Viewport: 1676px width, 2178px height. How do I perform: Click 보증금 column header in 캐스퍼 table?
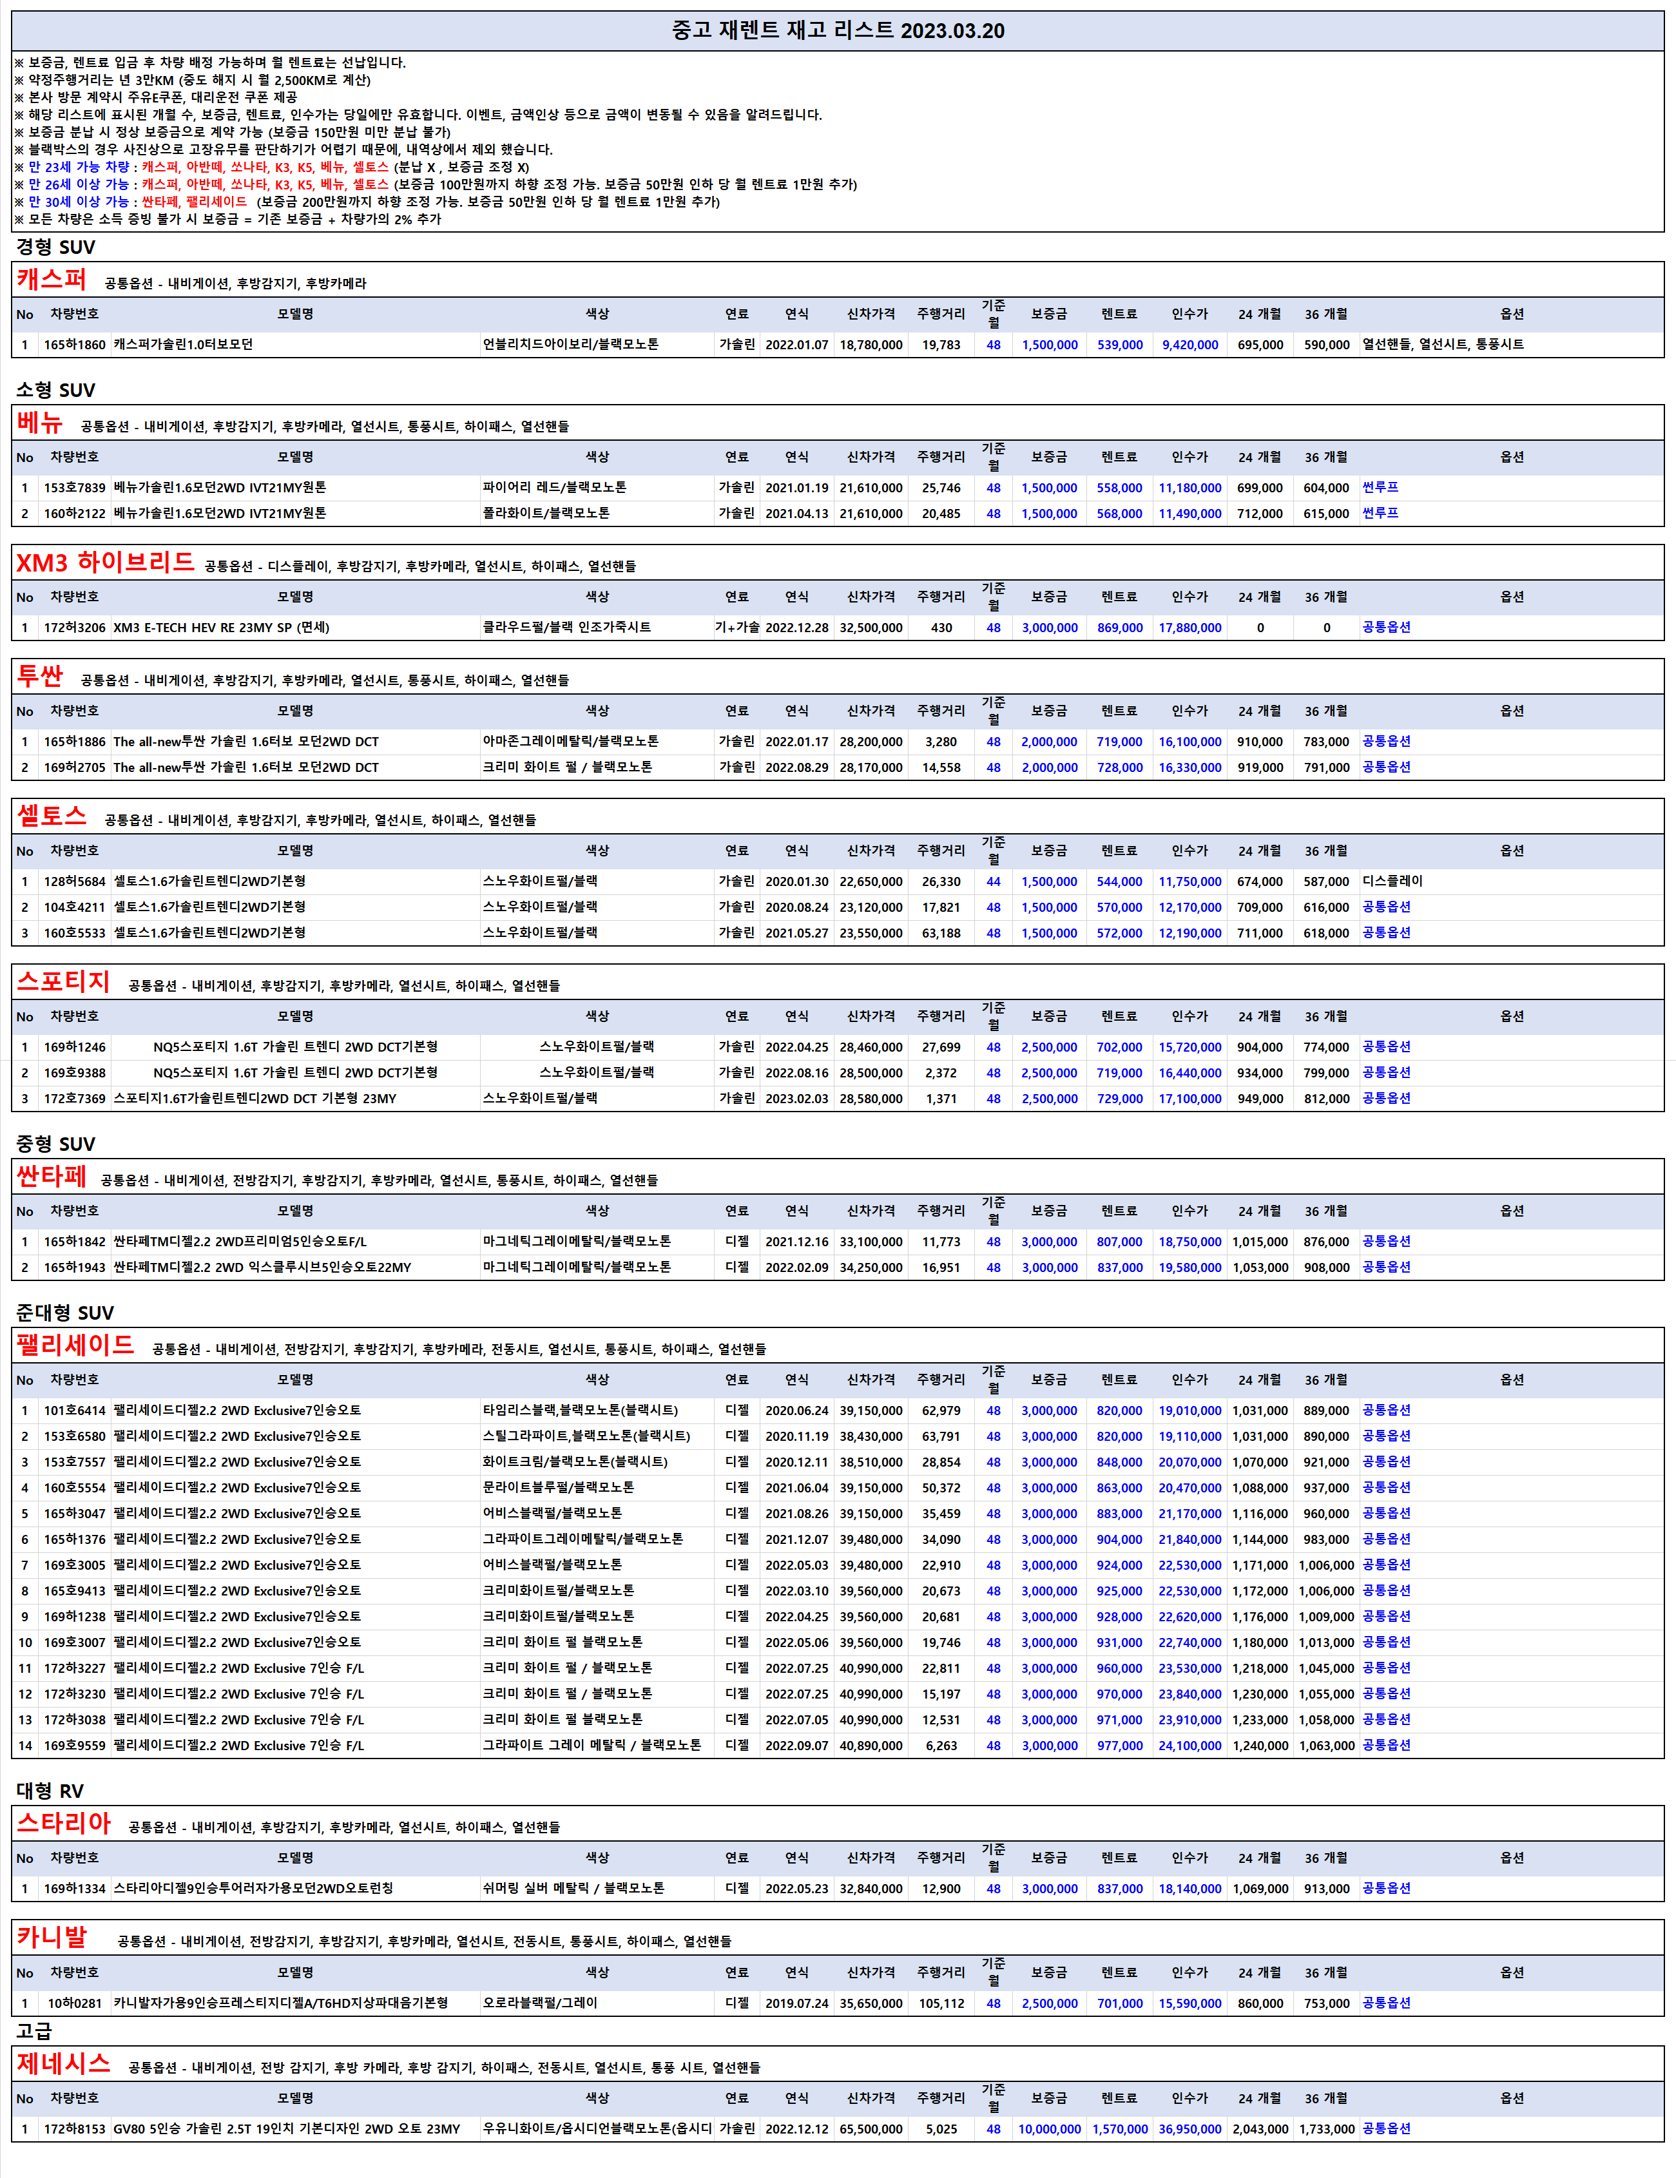1049,314
